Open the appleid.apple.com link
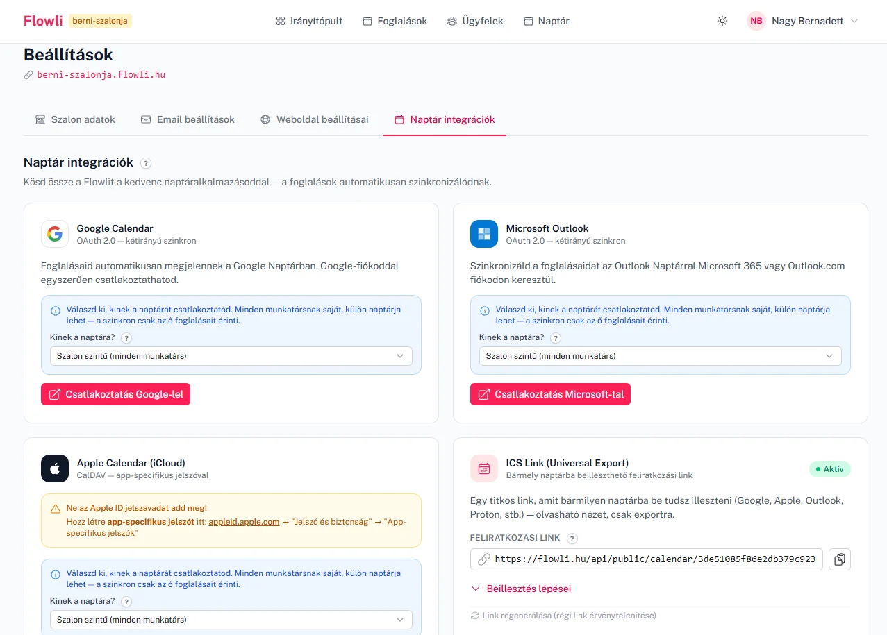The image size is (887, 635). 244,522
